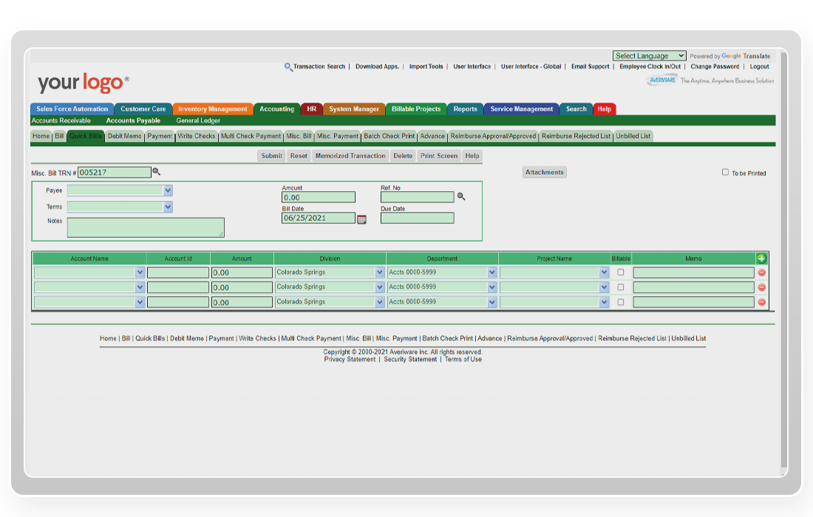Open the Import Tools link
The height and width of the screenshot is (517, 813).
426,66
